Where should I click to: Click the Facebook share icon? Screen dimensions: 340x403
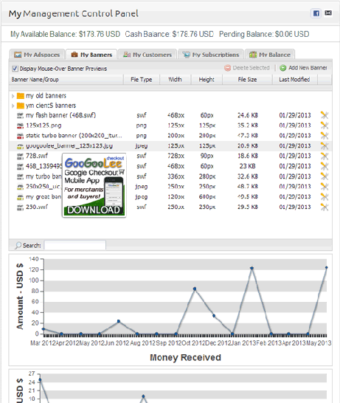[x=316, y=13]
